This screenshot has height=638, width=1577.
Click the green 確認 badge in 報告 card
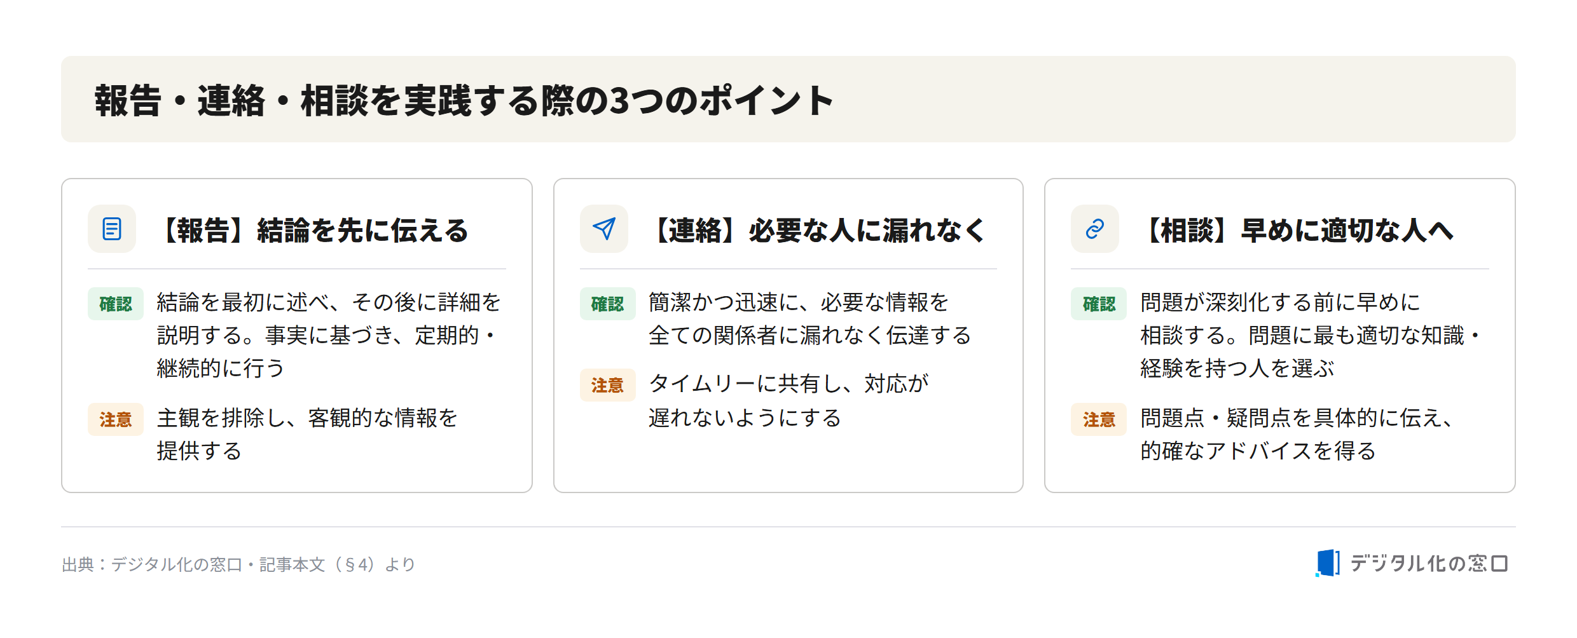(x=116, y=304)
